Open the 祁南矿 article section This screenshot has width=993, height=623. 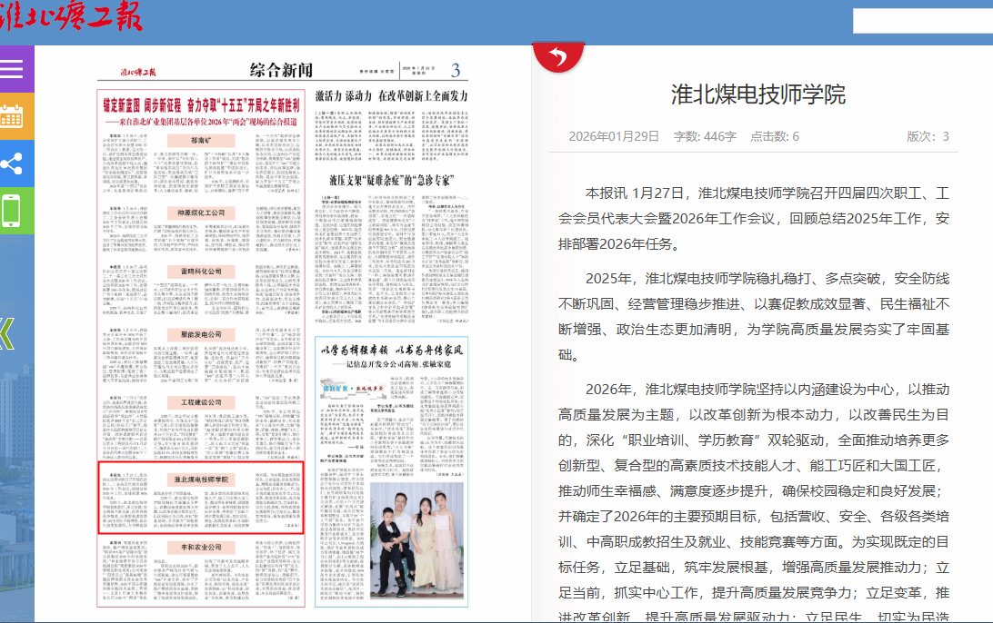coord(200,142)
